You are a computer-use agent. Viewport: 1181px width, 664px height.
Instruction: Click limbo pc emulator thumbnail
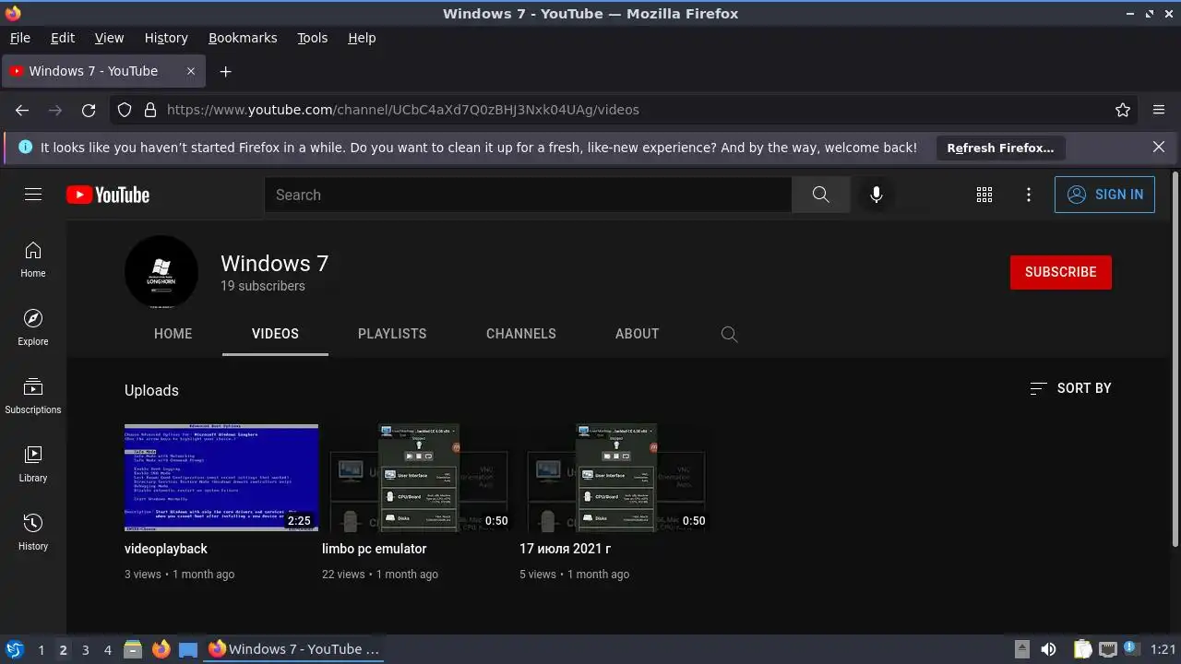419,478
